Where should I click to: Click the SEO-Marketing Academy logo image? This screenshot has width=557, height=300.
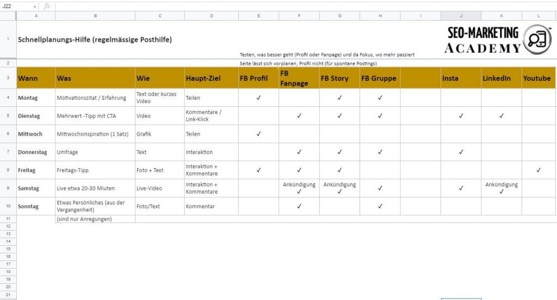pos(498,40)
